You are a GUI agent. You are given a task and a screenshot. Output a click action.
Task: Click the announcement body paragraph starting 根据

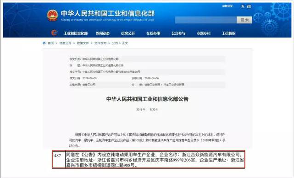coord(147,140)
